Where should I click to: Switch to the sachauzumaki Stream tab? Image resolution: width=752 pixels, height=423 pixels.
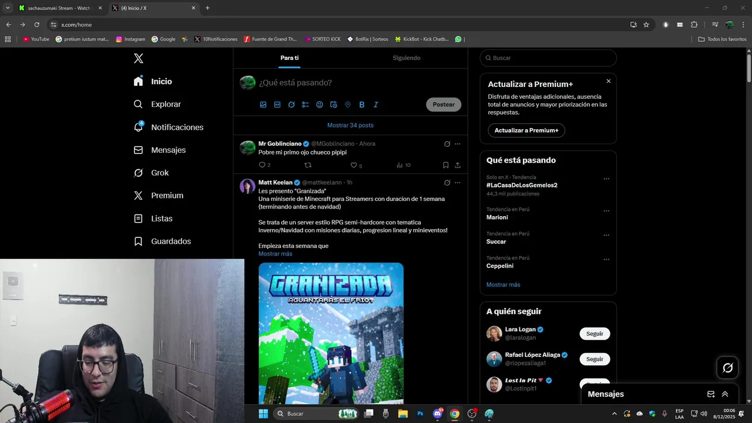click(x=61, y=8)
